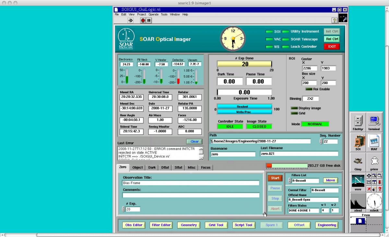Click the path browse icon before /home2
The image size is (389, 237).
click(x=211, y=142)
